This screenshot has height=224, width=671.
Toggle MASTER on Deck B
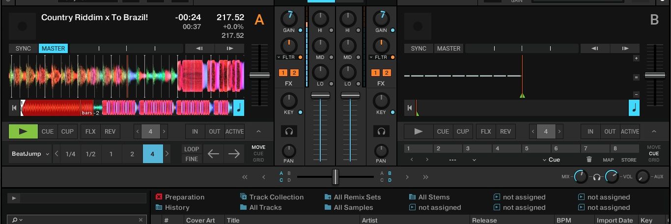click(448, 48)
